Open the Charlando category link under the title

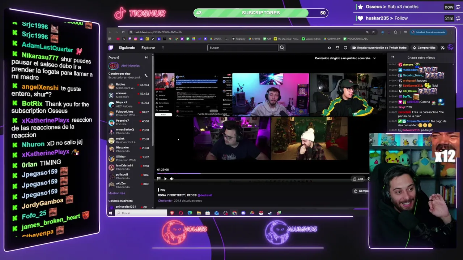tap(165, 200)
